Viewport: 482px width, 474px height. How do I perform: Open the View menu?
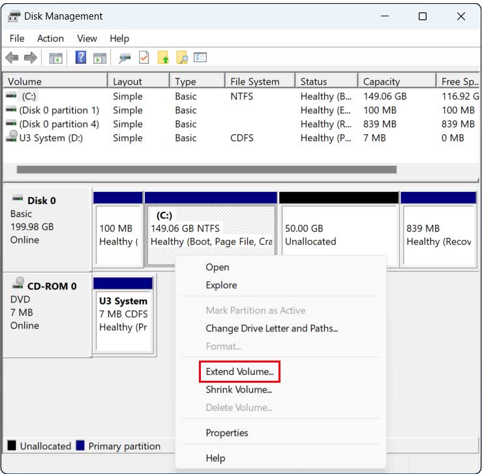87,38
